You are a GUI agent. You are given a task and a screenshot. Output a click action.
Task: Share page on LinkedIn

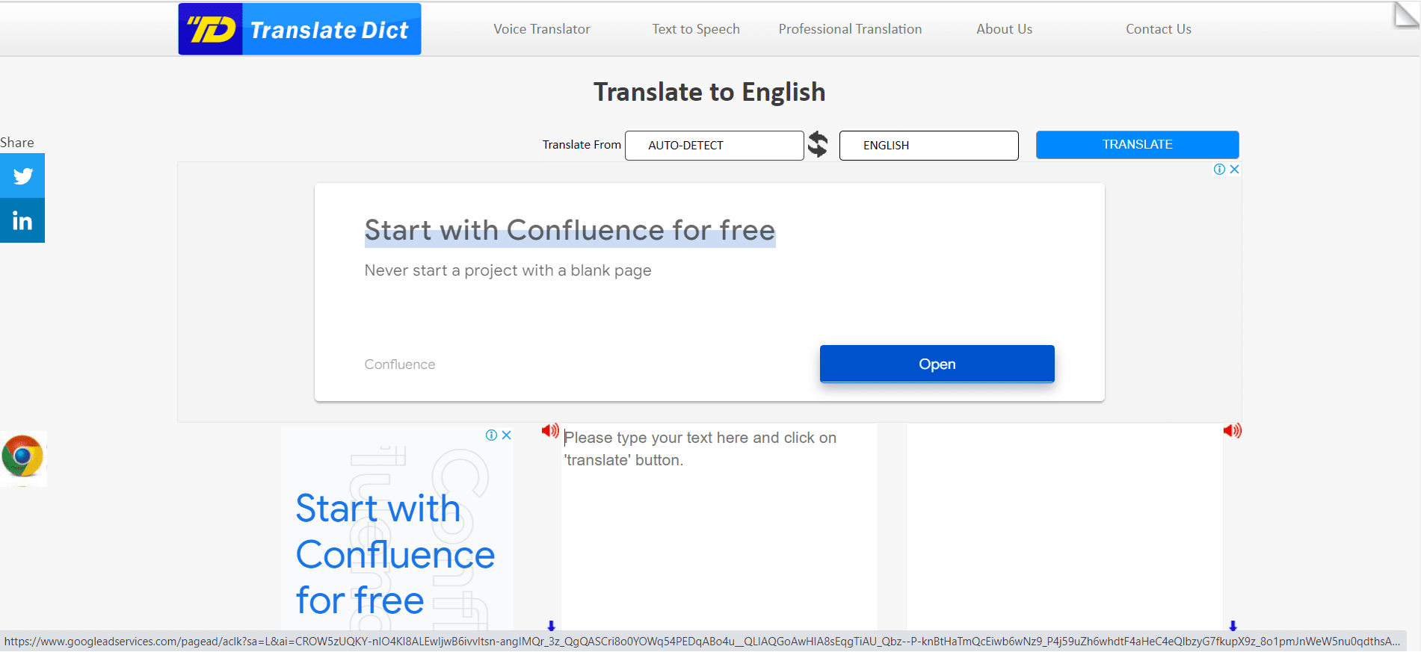pyautogui.click(x=22, y=220)
